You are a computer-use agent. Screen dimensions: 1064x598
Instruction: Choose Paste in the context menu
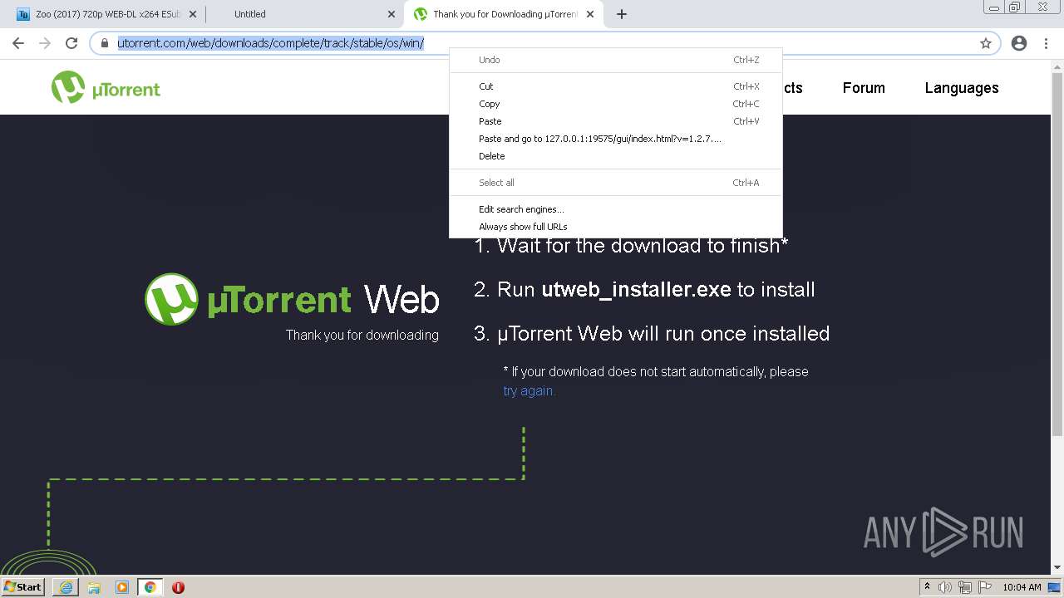click(x=616, y=121)
